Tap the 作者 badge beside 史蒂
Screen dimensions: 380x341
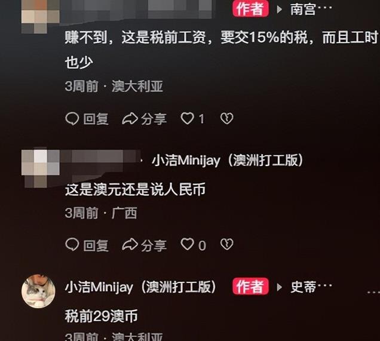pyautogui.click(x=250, y=286)
